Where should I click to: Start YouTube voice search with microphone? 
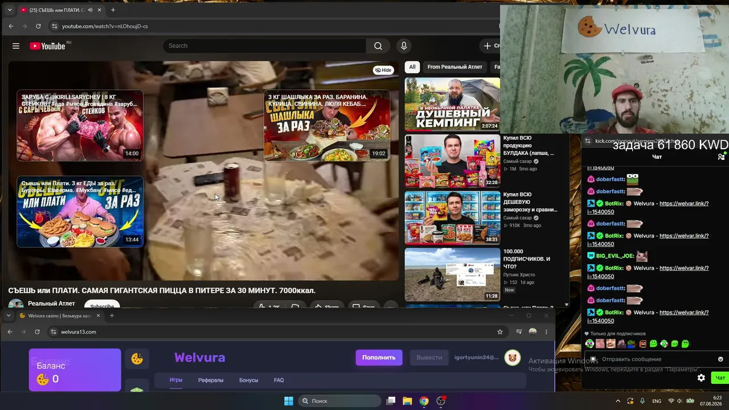(x=404, y=46)
